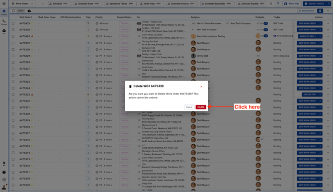This screenshot has height=192, width=333.
Task: Click the kemraj test avatar in row 6475329
Action: 193,56
